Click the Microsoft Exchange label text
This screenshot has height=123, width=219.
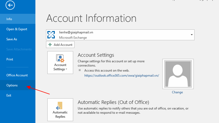[73, 38]
